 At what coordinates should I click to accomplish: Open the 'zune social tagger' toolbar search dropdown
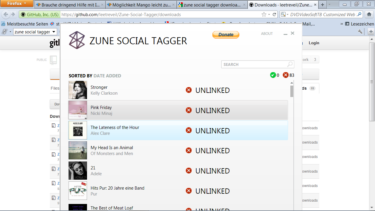click(x=54, y=32)
